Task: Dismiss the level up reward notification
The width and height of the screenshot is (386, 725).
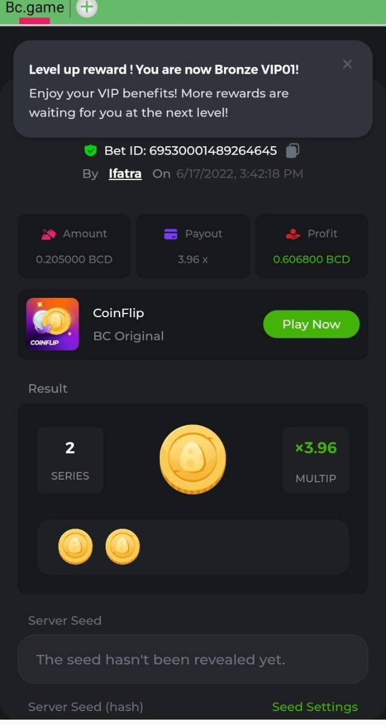Action: [x=347, y=64]
